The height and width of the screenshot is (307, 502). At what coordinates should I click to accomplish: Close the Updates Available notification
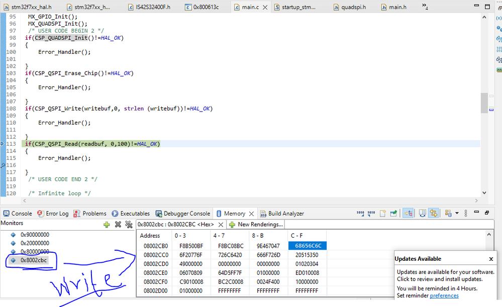point(491,259)
